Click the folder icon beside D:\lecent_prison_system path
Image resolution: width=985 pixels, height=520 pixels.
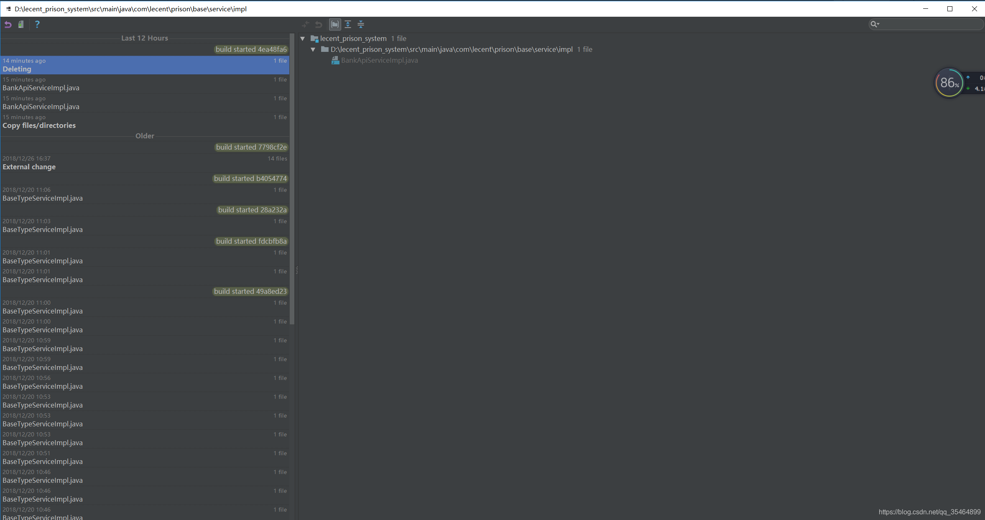(324, 49)
